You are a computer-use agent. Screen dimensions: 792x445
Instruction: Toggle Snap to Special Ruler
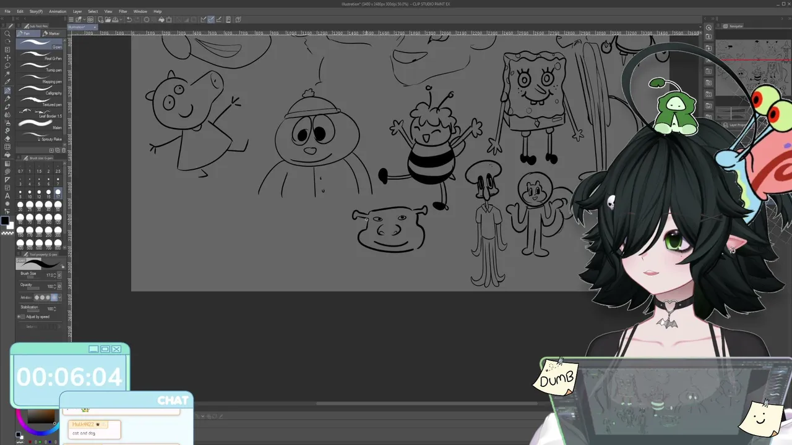click(211, 19)
